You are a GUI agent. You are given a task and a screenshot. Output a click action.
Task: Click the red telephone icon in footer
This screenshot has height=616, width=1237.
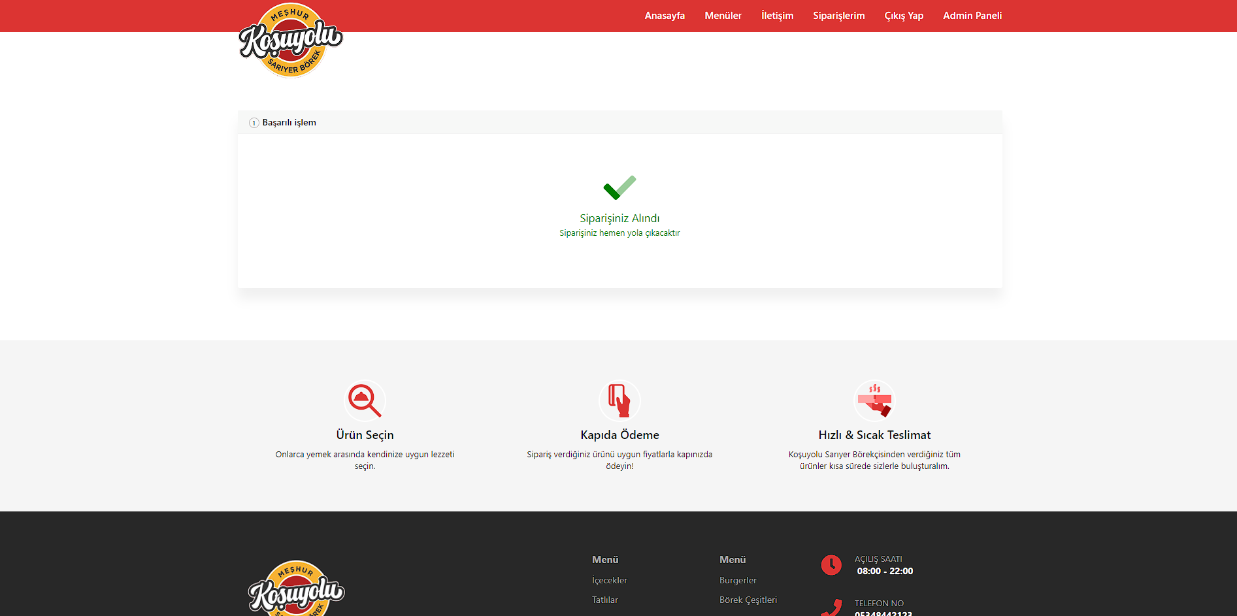831,608
